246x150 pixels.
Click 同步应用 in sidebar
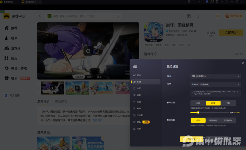pos(12,95)
